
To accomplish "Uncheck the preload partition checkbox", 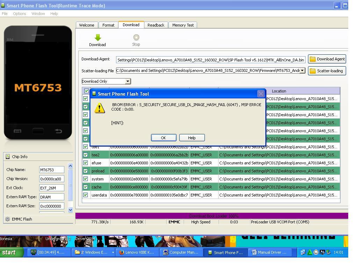I will (x=85, y=171).
